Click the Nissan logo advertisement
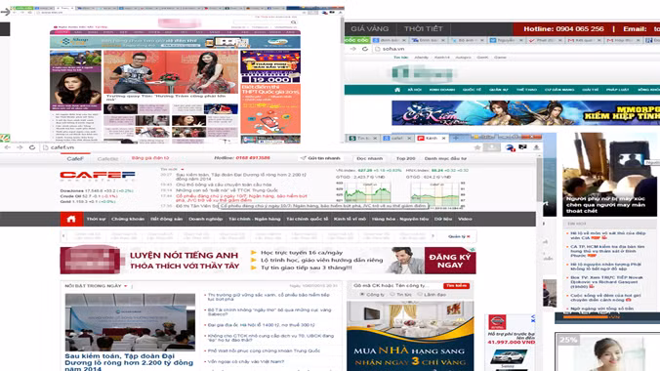 [x=497, y=322]
